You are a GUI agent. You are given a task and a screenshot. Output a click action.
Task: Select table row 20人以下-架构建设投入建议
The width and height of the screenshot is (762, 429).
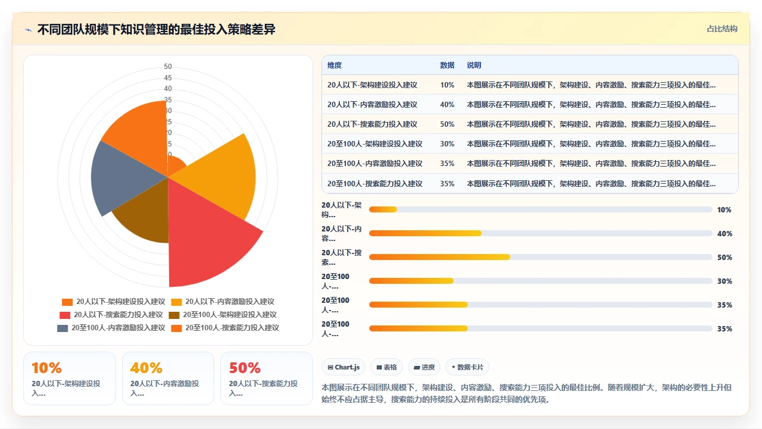[530, 85]
